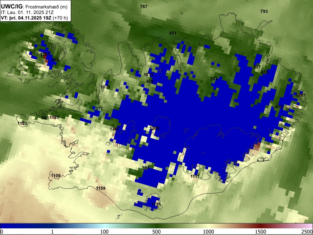This screenshot has height=235, width=313.
Task: Click the value 793 on the map
Action: point(264,11)
